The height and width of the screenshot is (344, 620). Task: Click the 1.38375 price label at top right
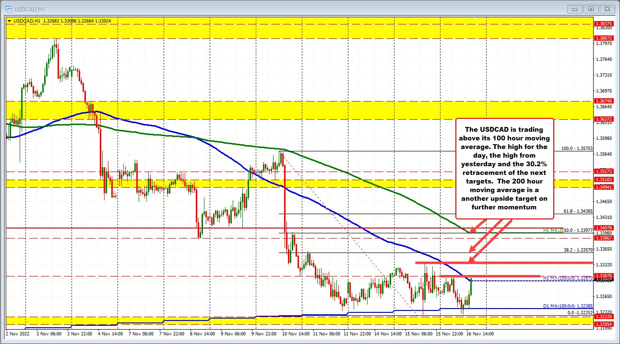(x=604, y=23)
